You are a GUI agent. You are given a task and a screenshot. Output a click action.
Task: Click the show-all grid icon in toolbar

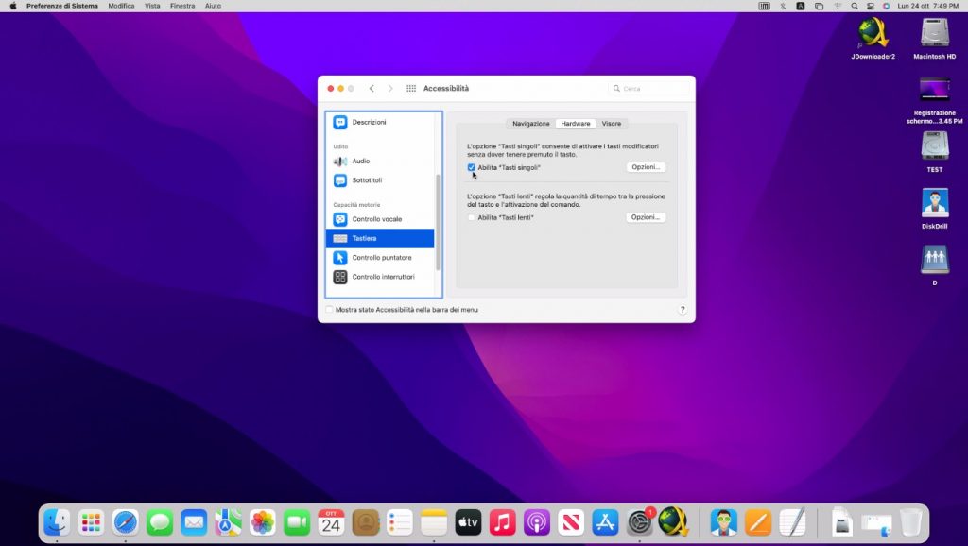(x=411, y=89)
